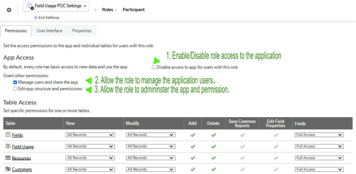Toggle Delete permission checkmark for Customers

pos(214,169)
